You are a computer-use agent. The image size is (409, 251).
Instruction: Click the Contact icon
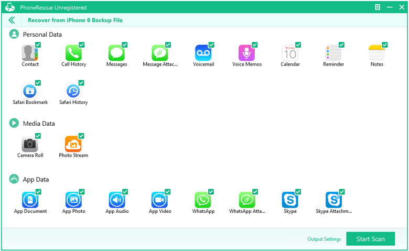pos(29,53)
